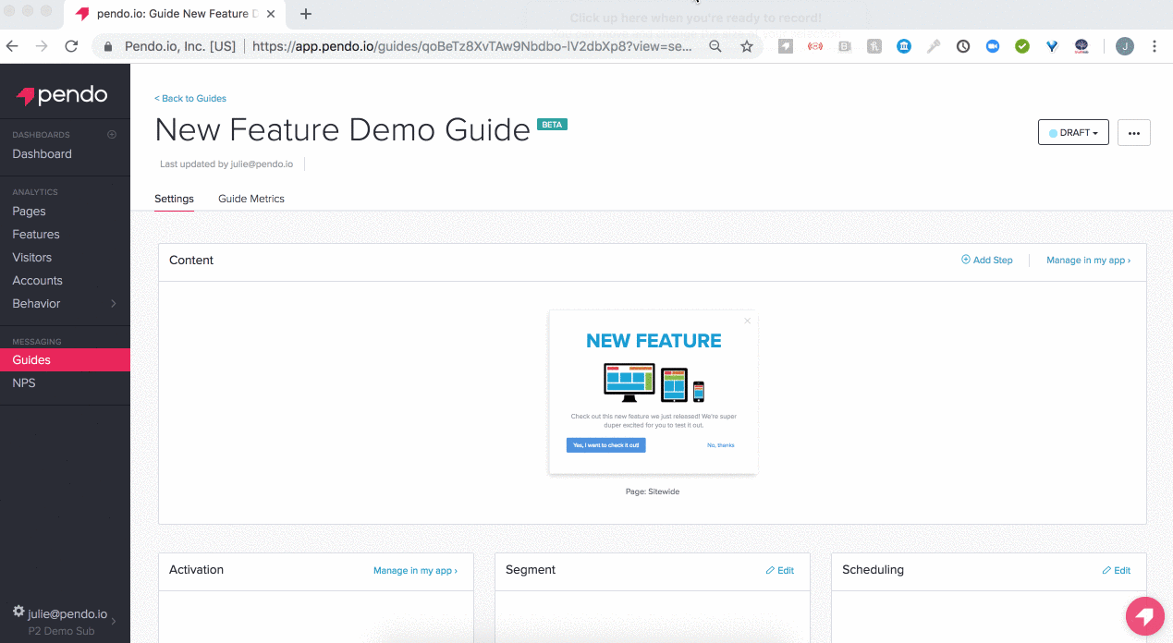Select the Settings tab
Viewport: 1173px width, 643px height.
click(174, 199)
